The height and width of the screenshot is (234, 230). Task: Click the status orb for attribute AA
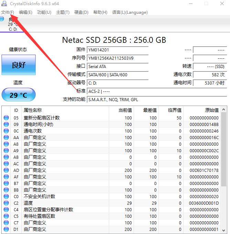click(x=6, y=137)
